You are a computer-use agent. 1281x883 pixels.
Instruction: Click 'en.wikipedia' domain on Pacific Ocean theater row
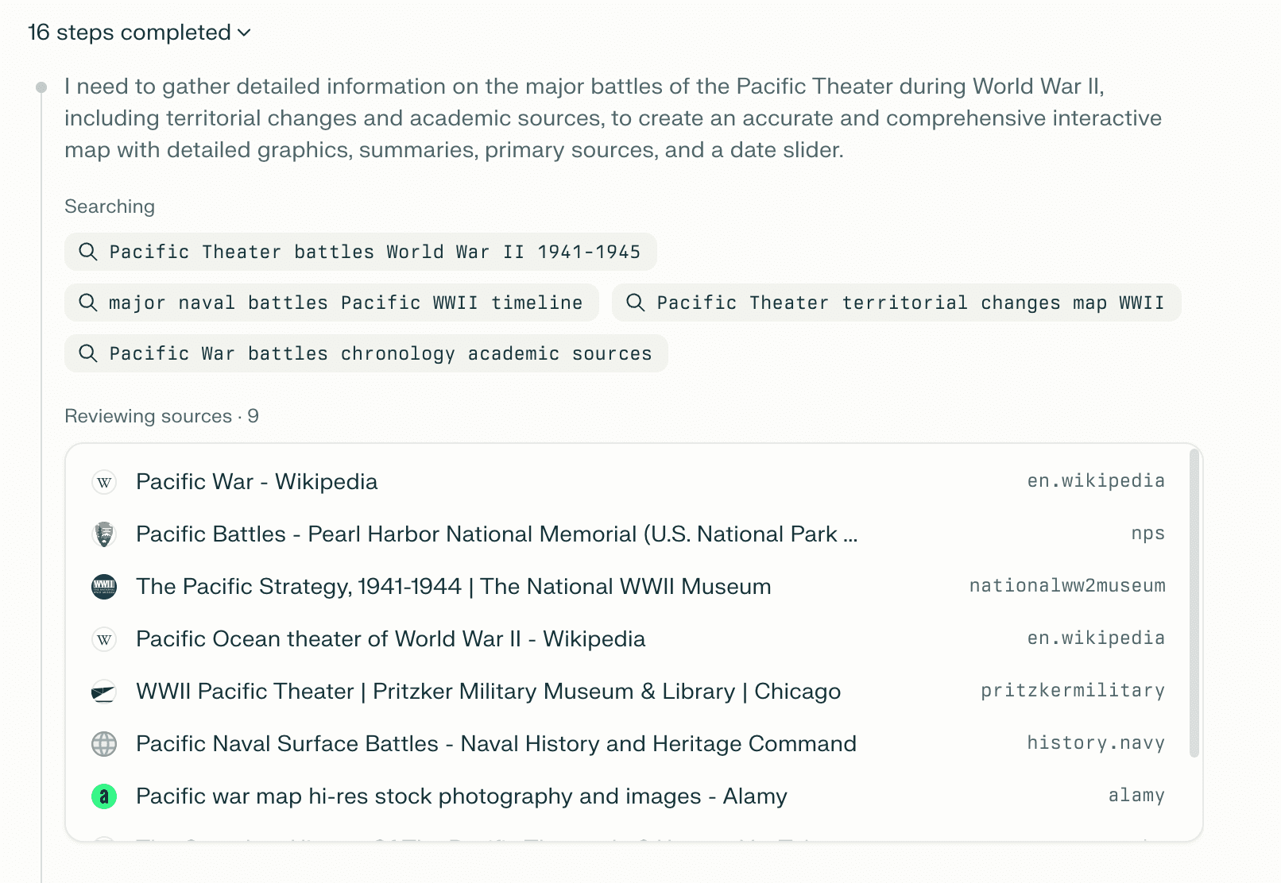1096,638
